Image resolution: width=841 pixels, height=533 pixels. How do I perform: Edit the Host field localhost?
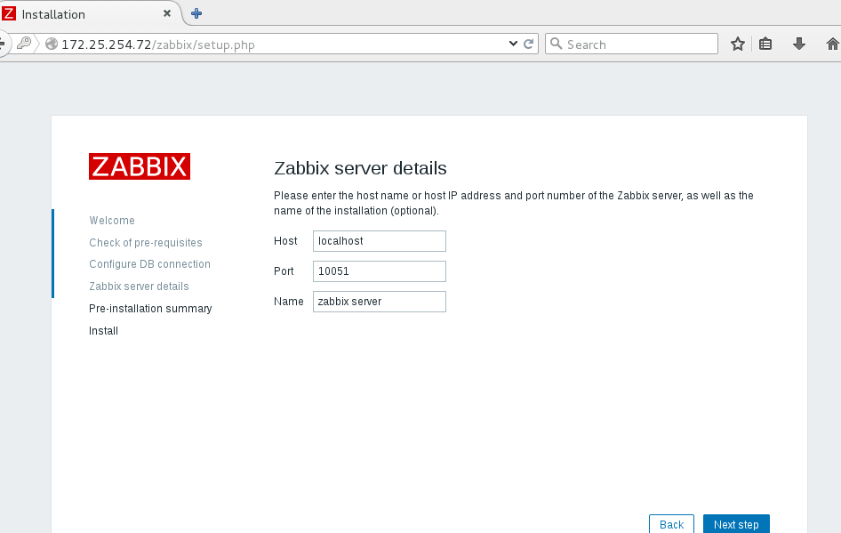coord(380,241)
